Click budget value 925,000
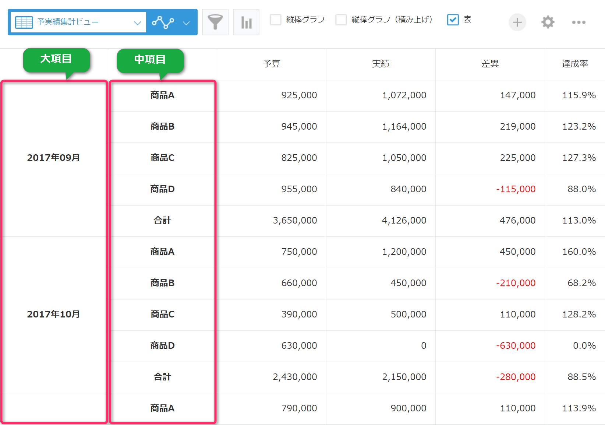The image size is (605, 425). point(299,95)
